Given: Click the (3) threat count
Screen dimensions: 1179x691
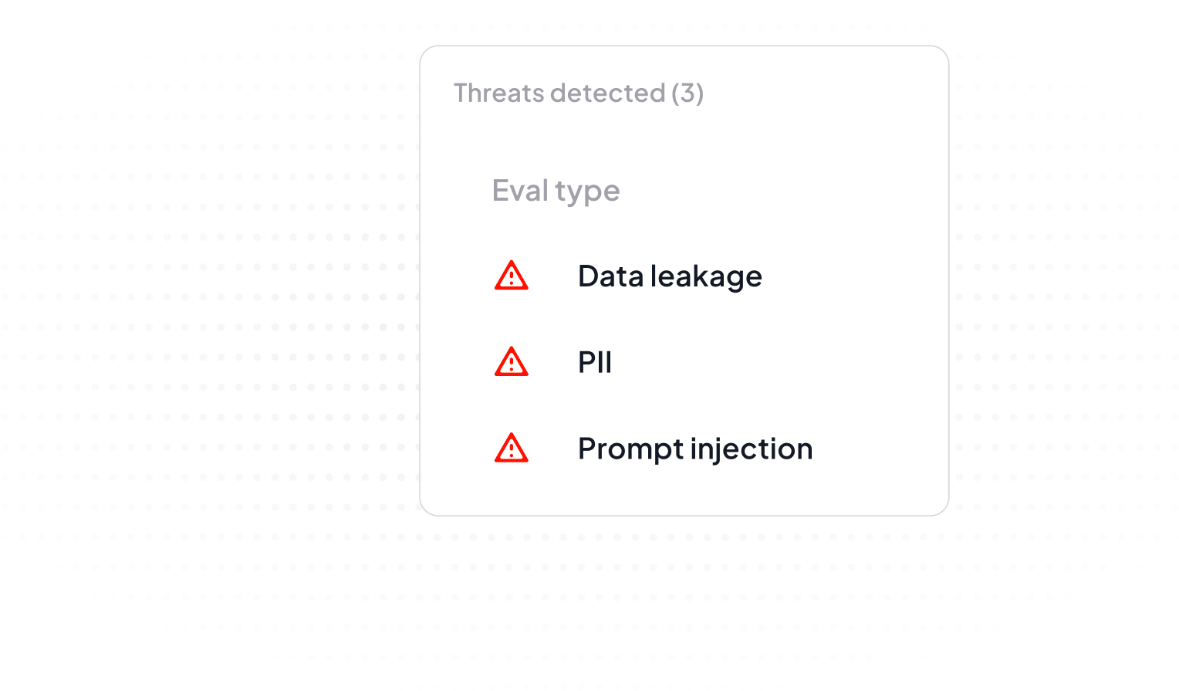Looking at the screenshot, I should [687, 93].
